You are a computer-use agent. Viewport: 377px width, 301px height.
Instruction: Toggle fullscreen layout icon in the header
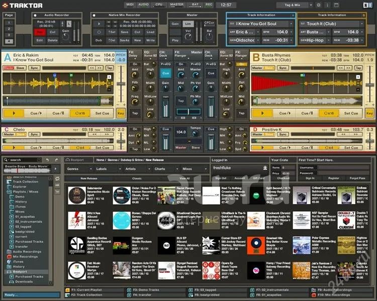click(336, 5)
